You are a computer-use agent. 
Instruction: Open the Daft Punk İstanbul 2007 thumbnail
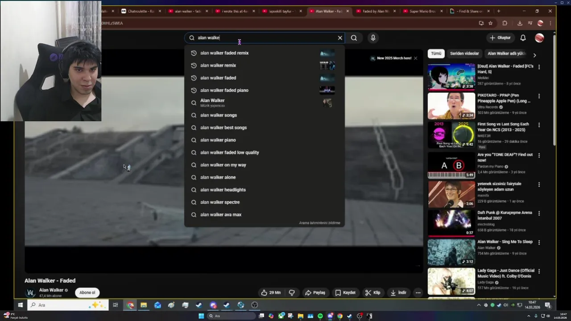451,223
